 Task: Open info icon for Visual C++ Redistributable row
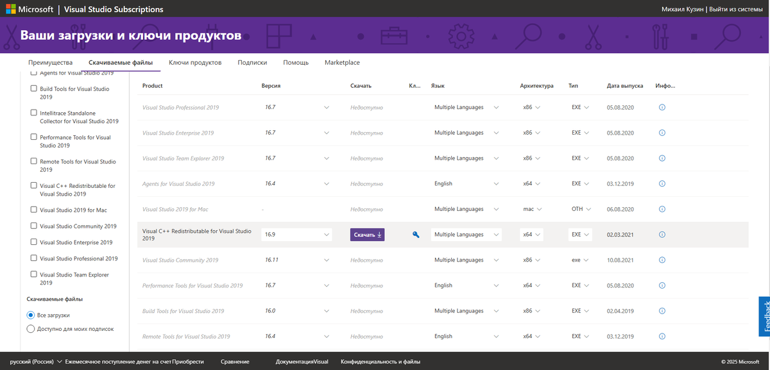[x=662, y=235]
